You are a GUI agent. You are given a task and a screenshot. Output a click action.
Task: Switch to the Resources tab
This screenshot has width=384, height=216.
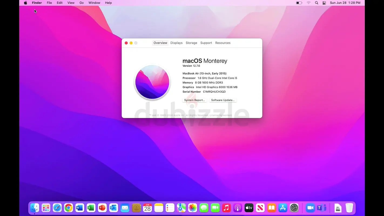click(x=223, y=43)
